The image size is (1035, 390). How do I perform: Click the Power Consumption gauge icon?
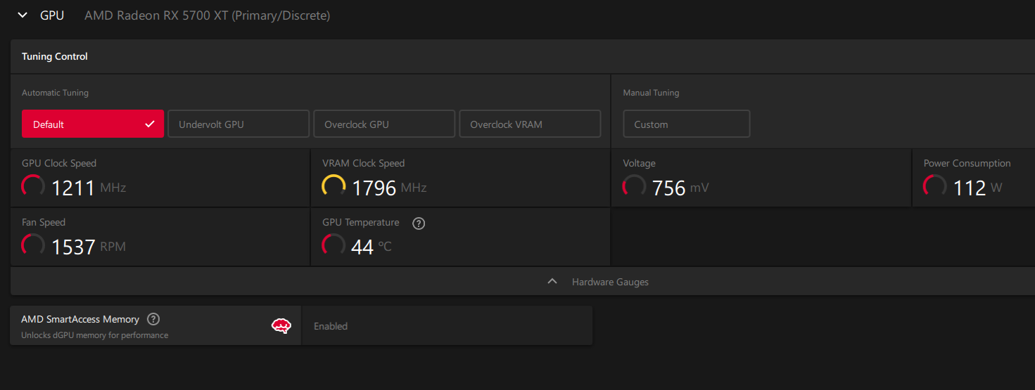tap(935, 186)
